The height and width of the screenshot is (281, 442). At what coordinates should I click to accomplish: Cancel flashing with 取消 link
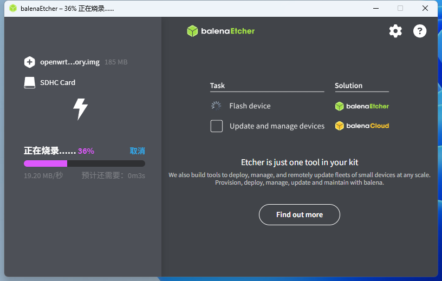[x=137, y=151]
